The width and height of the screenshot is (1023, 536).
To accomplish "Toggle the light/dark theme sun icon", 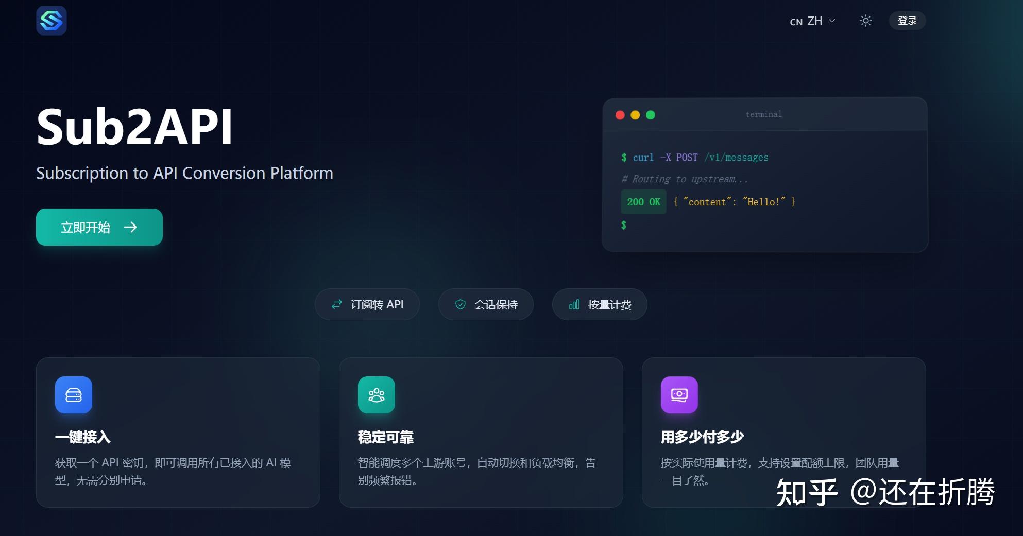I will [x=866, y=21].
